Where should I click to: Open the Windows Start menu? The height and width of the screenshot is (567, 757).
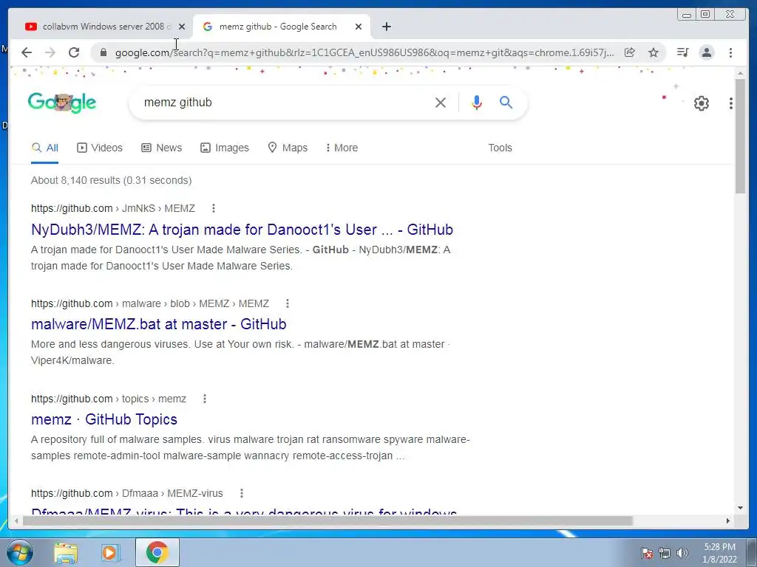coord(20,552)
